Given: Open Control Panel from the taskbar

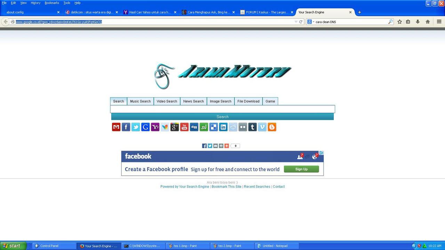Looking at the screenshot, I should pyautogui.click(x=54, y=246).
